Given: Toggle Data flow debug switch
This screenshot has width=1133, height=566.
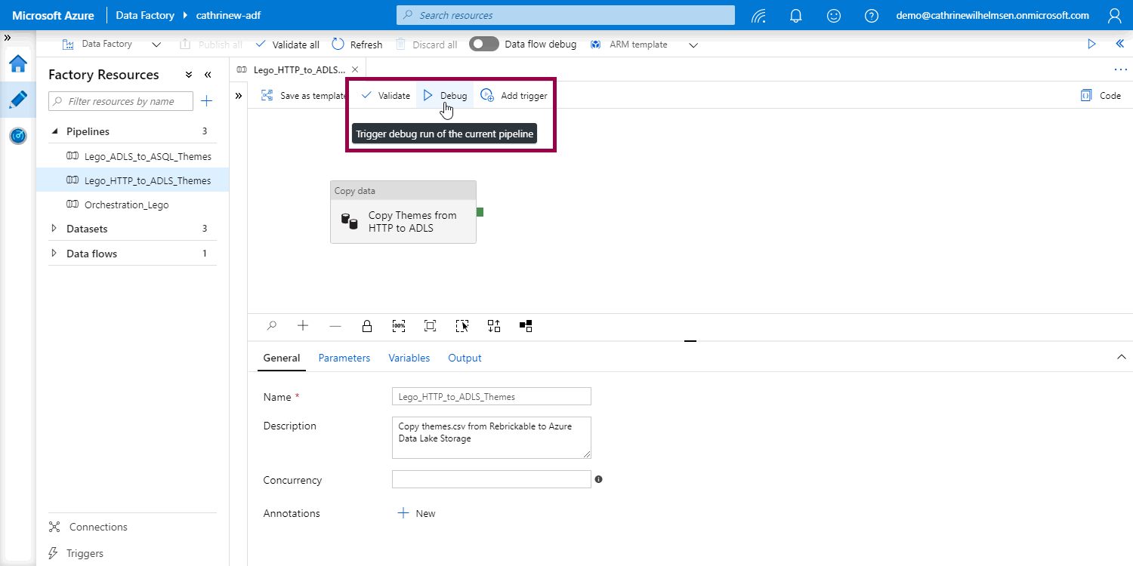Looking at the screenshot, I should point(483,45).
